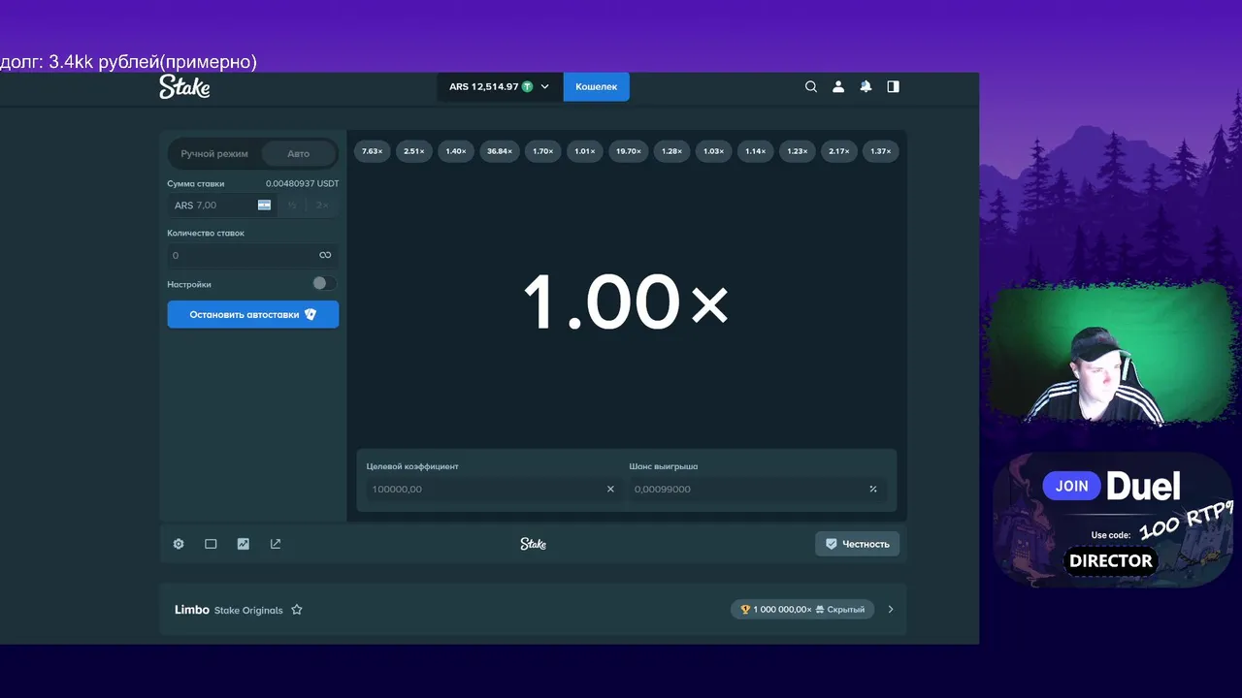
Task: Open the 2.17× result pill
Action: (839, 151)
